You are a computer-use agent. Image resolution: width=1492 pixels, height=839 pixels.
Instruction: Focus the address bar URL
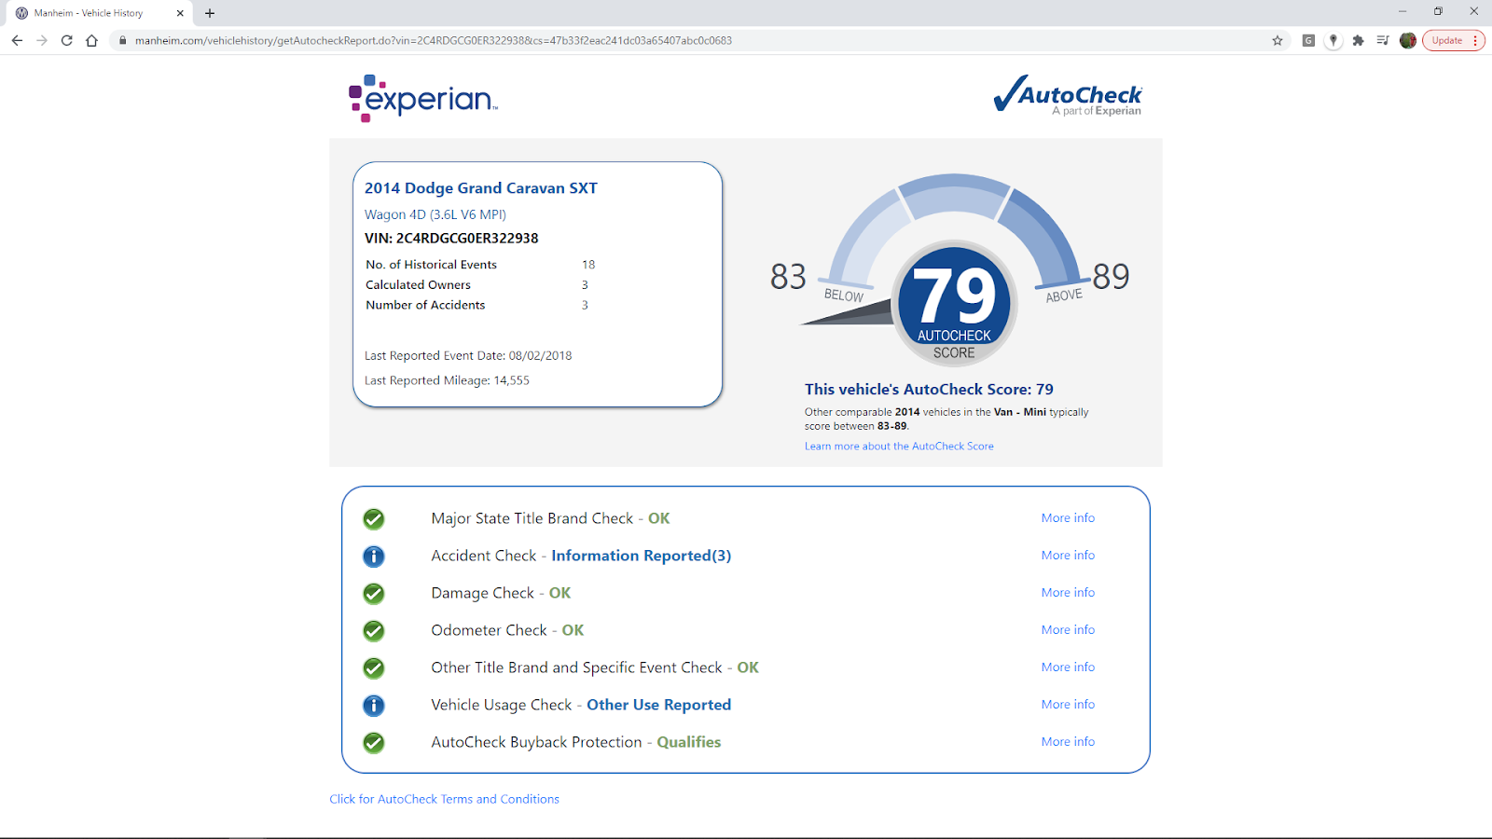(434, 40)
